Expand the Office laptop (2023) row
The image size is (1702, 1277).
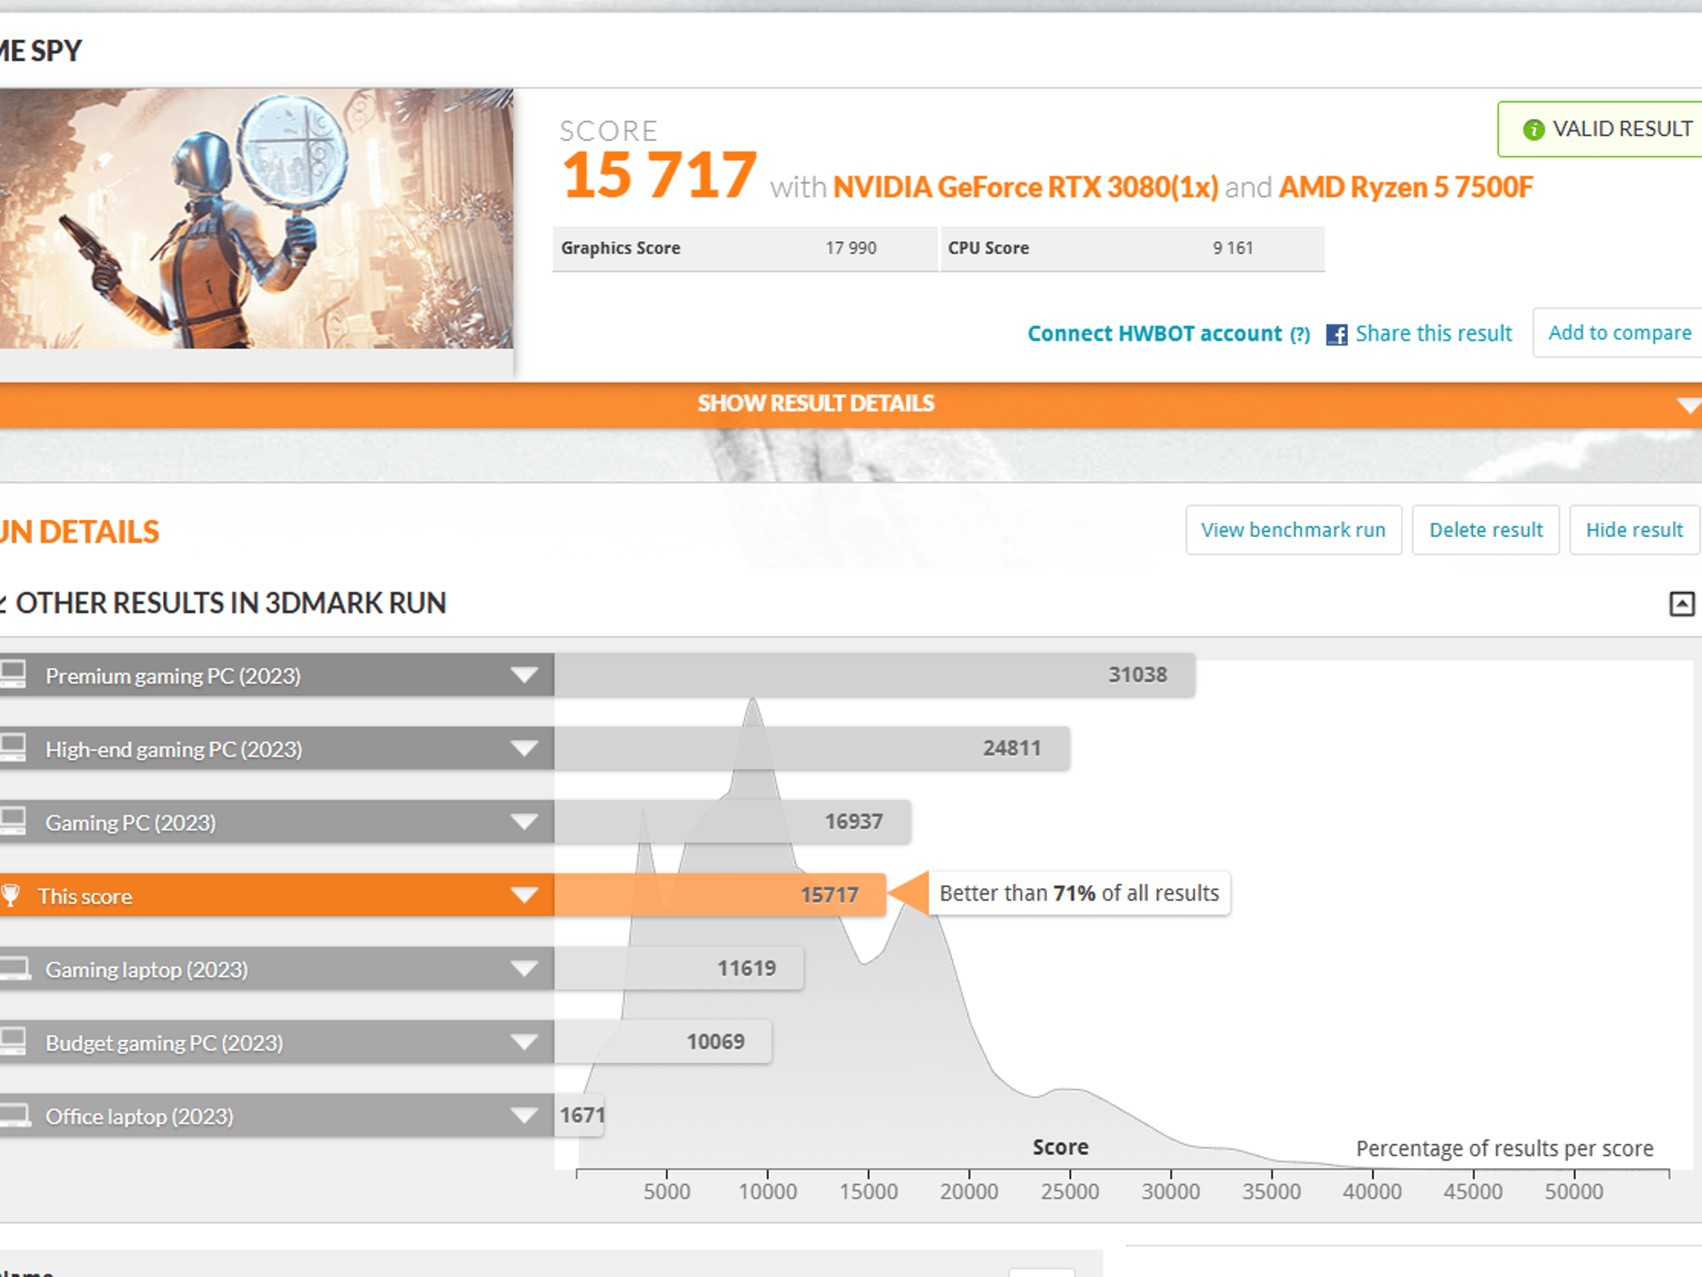tap(524, 1116)
